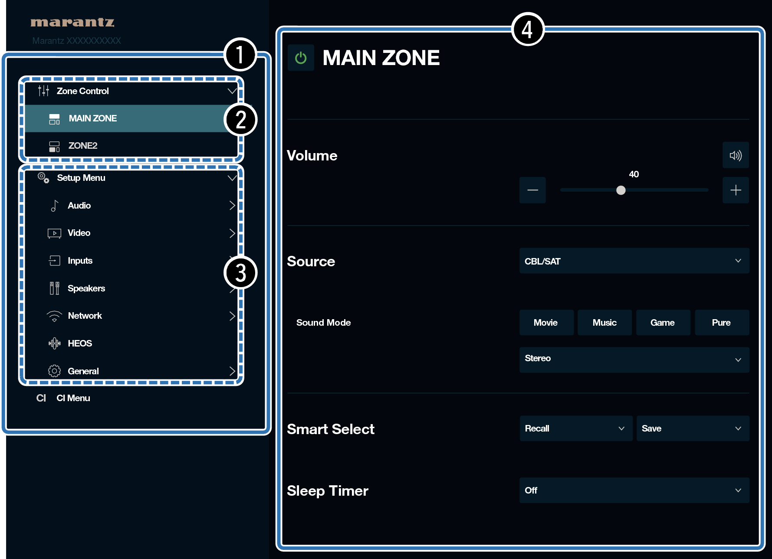772x559 pixels.
Task: Collapse the Zone Control section
Action: [232, 91]
